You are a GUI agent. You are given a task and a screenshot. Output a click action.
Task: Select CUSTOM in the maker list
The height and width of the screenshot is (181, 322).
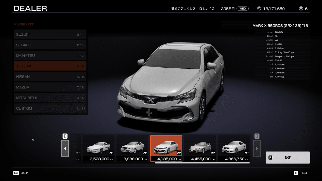pos(50,108)
